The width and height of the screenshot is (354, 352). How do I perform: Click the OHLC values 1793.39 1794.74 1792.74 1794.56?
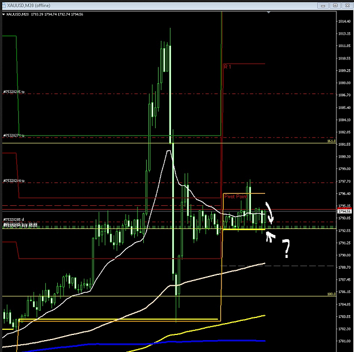pos(57,15)
